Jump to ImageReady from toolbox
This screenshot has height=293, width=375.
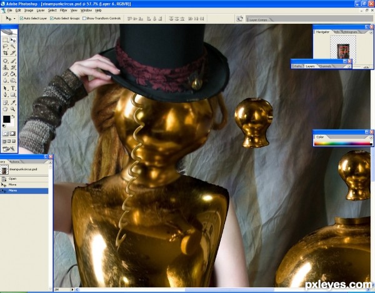pyautogui.click(x=9, y=149)
